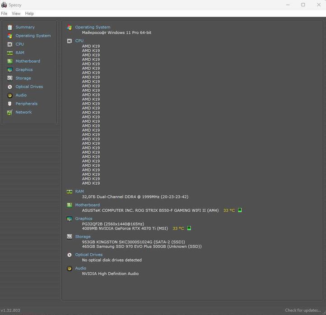326x315 pixels.
Task: Open the Graphics sidebar section
Action: pos(24,70)
